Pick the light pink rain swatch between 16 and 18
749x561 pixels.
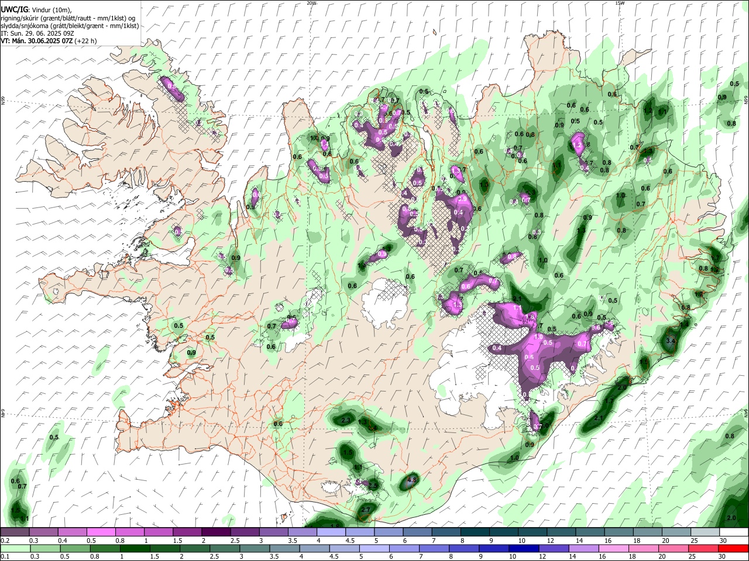(x=613, y=548)
